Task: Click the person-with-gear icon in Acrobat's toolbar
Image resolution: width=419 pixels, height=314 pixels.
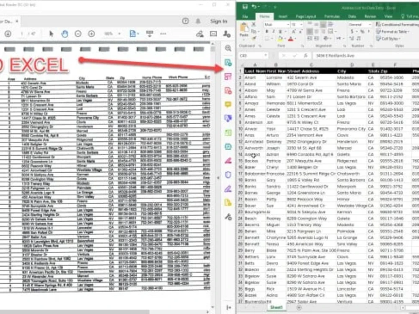Action: pyautogui.click(x=227, y=34)
